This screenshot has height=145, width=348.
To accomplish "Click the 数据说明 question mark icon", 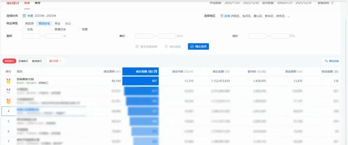I will click(332, 3).
